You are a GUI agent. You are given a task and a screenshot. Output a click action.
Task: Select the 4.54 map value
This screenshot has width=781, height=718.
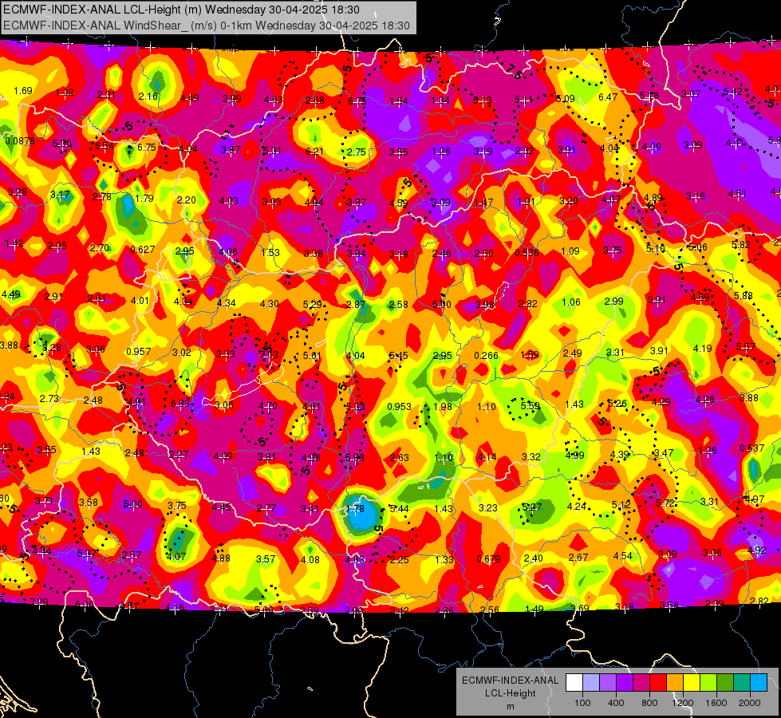pos(622,555)
